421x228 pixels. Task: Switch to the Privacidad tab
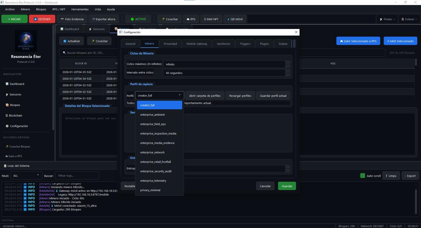(170, 44)
